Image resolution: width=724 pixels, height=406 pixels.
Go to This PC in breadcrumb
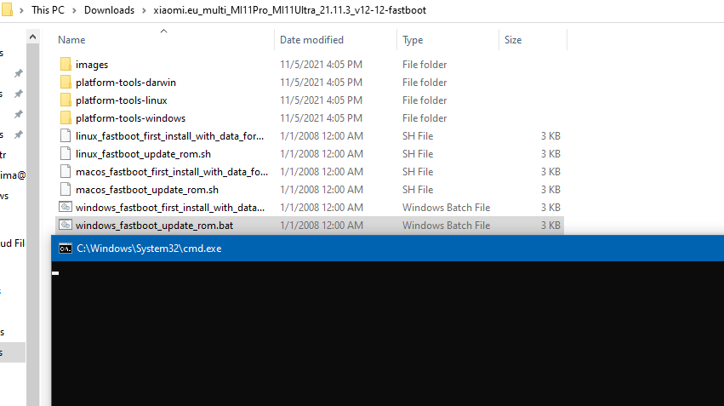pos(48,10)
